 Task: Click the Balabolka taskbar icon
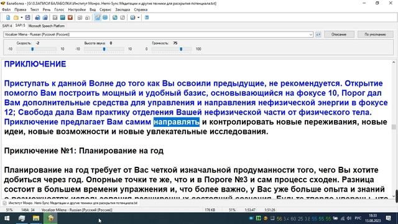coord(51,218)
